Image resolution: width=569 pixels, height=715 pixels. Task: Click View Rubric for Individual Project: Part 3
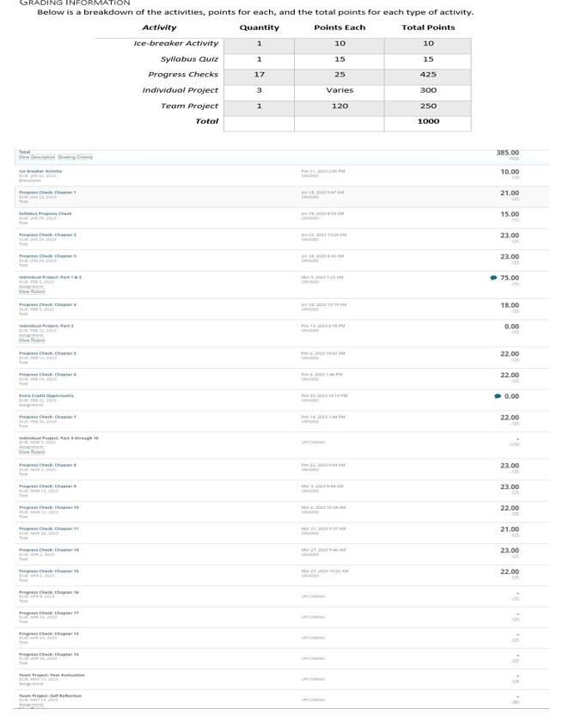28,340
